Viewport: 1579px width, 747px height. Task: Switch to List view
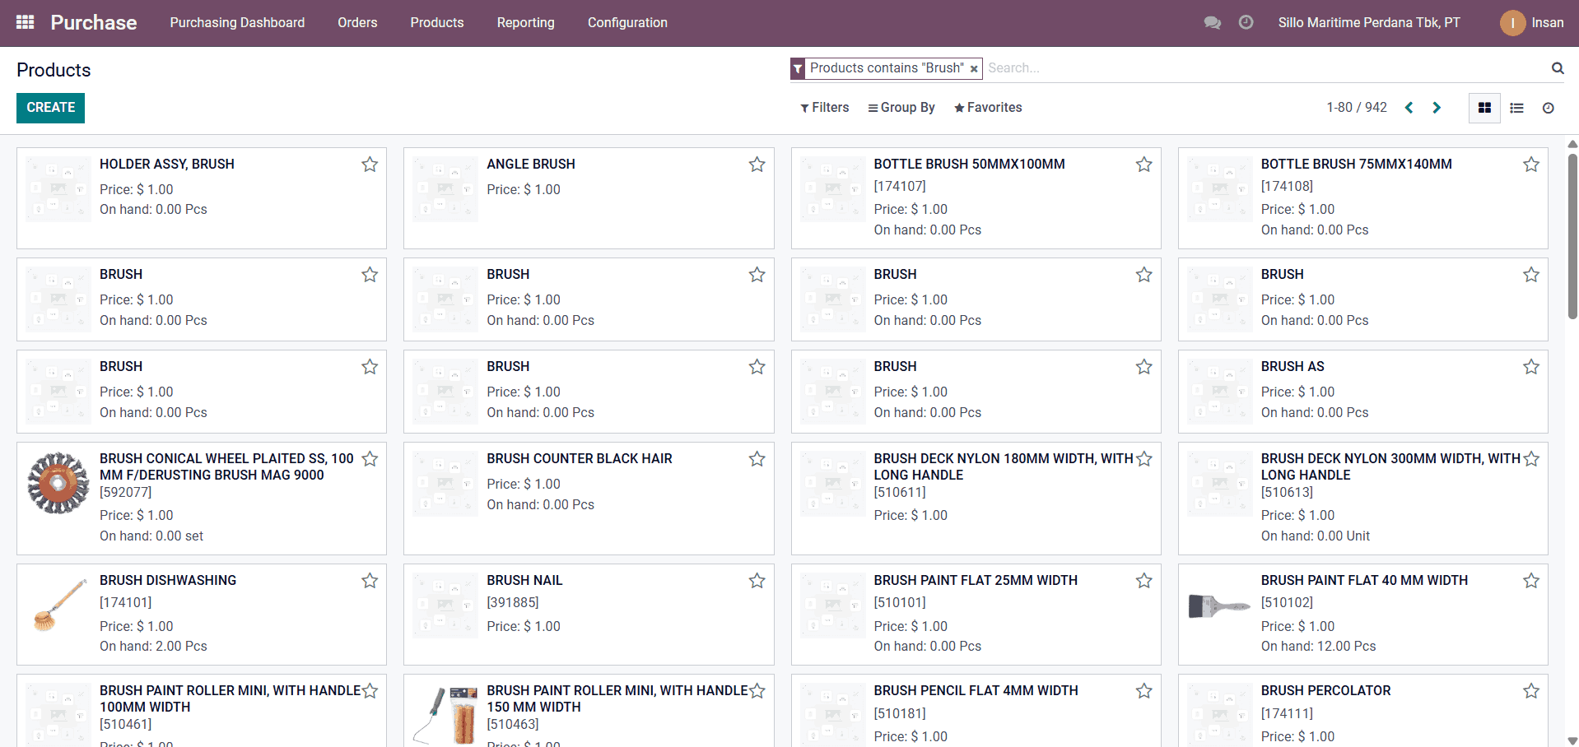pyautogui.click(x=1516, y=108)
